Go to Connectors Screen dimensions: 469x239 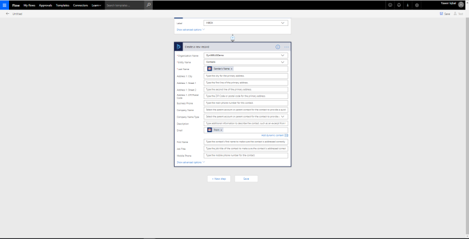coord(80,5)
